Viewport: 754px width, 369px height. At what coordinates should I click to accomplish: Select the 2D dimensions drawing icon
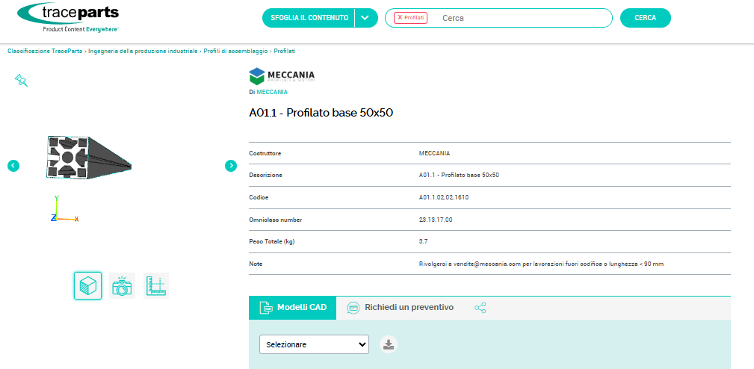click(156, 286)
